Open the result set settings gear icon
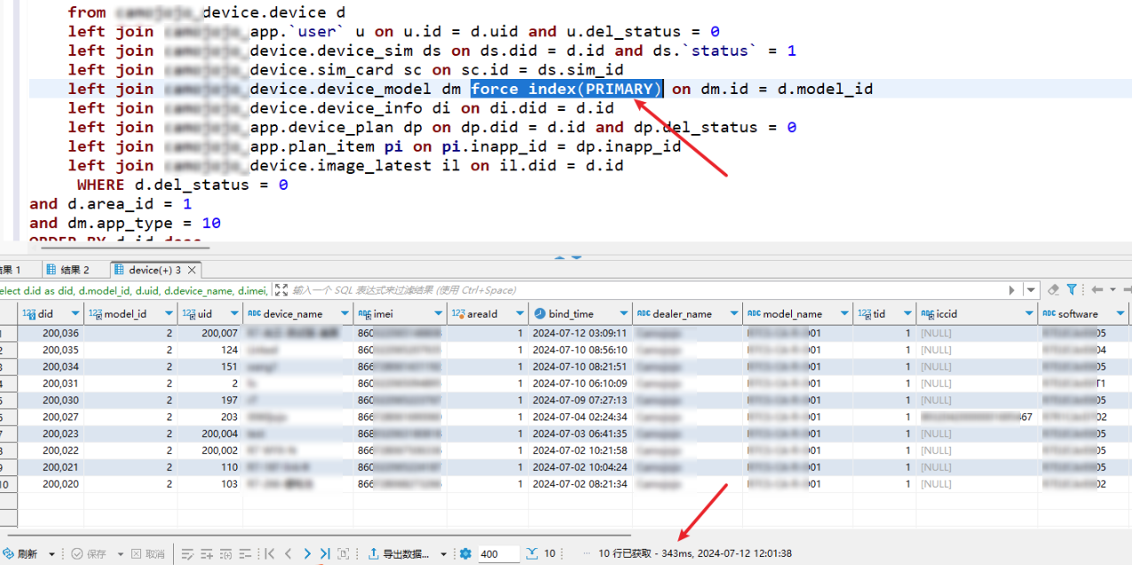 pyautogui.click(x=465, y=553)
